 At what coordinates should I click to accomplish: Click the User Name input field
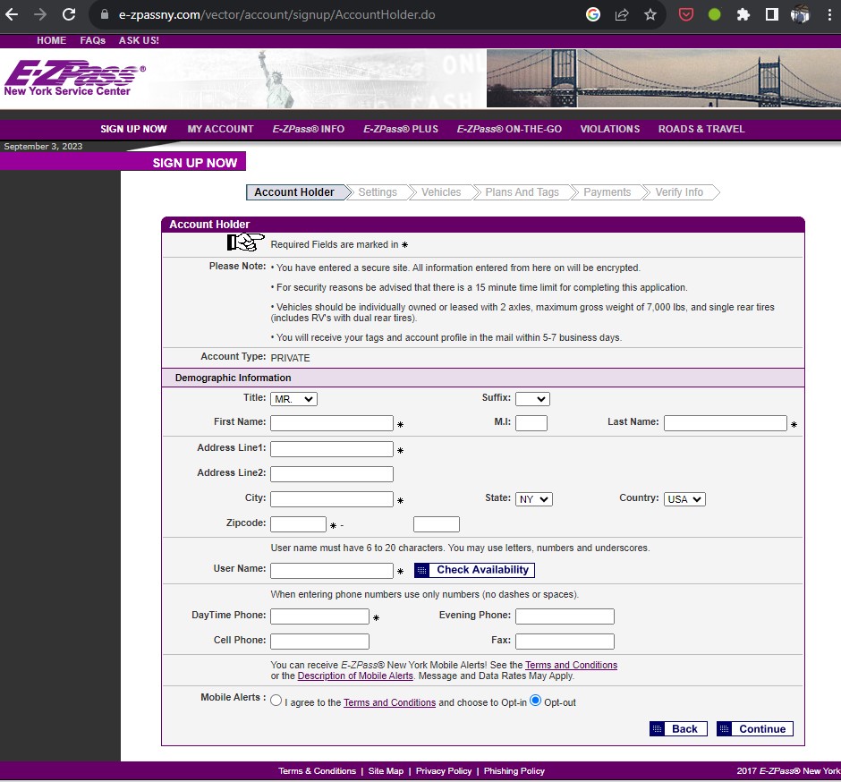coord(332,570)
